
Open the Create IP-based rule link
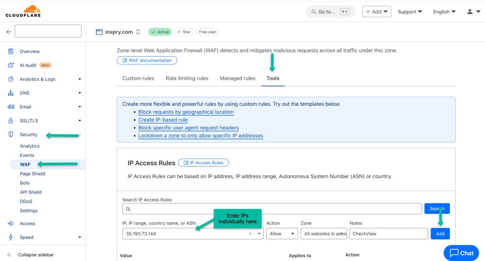click(x=163, y=120)
